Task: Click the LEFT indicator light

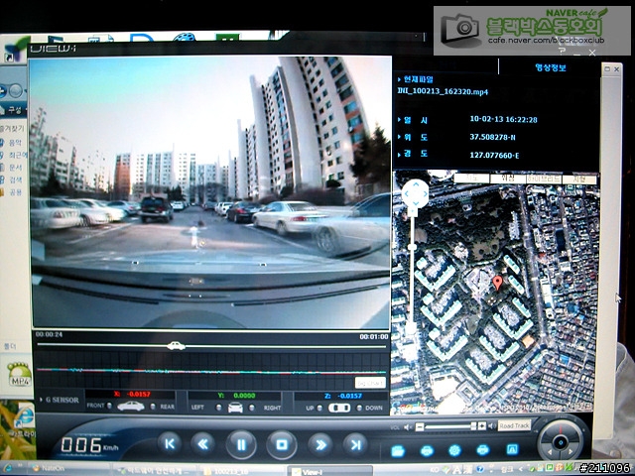Action: 218,408
